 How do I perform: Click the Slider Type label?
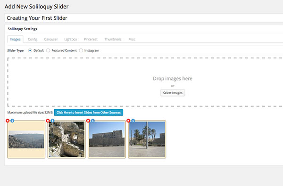click(x=16, y=50)
